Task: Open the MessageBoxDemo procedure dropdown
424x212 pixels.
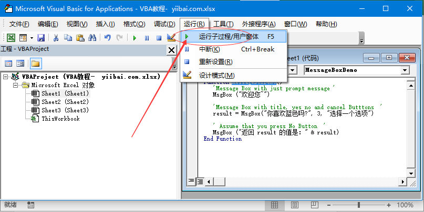Action: (x=405, y=70)
